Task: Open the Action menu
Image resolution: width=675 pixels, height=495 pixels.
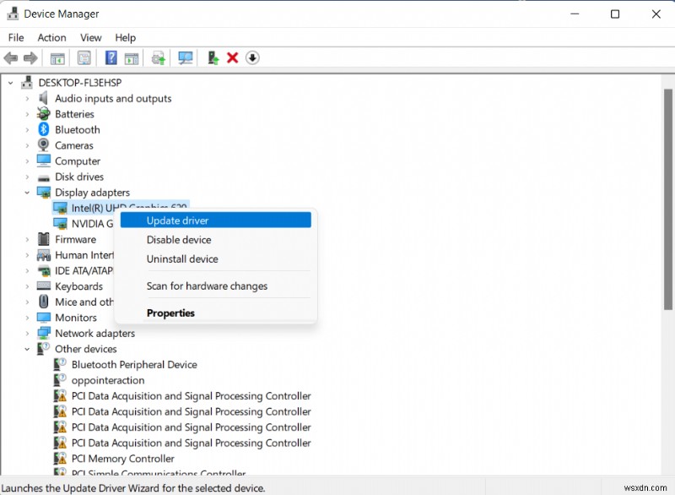Action: [x=51, y=37]
